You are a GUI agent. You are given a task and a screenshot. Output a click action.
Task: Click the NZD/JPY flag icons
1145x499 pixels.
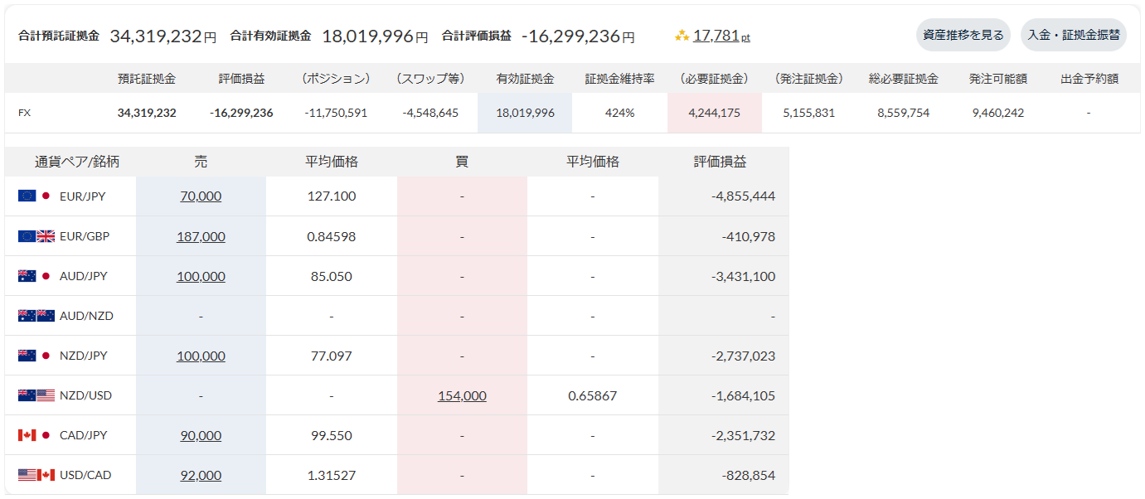point(35,356)
